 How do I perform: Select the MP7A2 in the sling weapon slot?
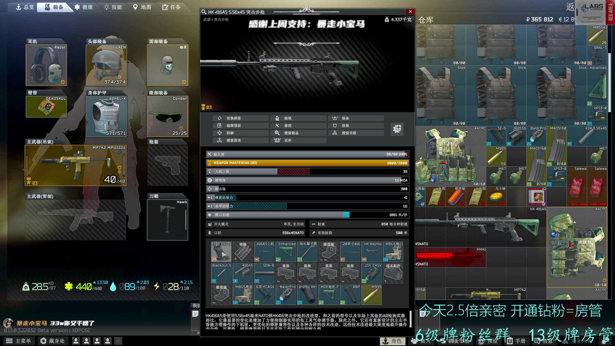tap(76, 165)
